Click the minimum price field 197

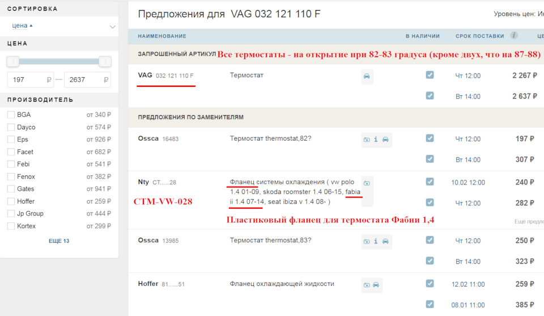click(x=30, y=80)
